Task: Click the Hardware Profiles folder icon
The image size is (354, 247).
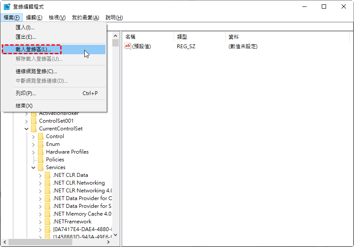Action: click(41, 152)
